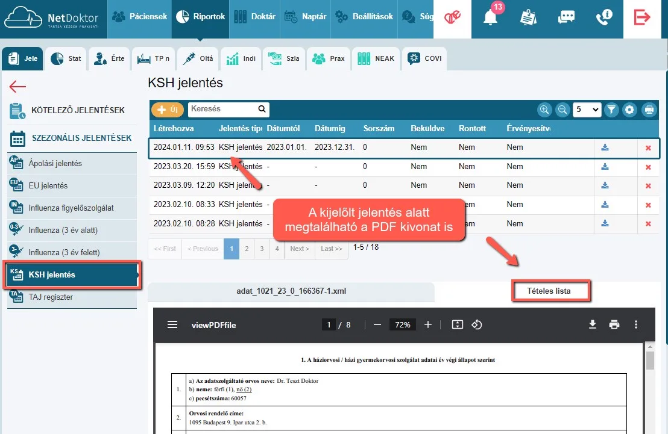Switch to the Szla tab
Screen dimensions: 668x434
pos(284,59)
